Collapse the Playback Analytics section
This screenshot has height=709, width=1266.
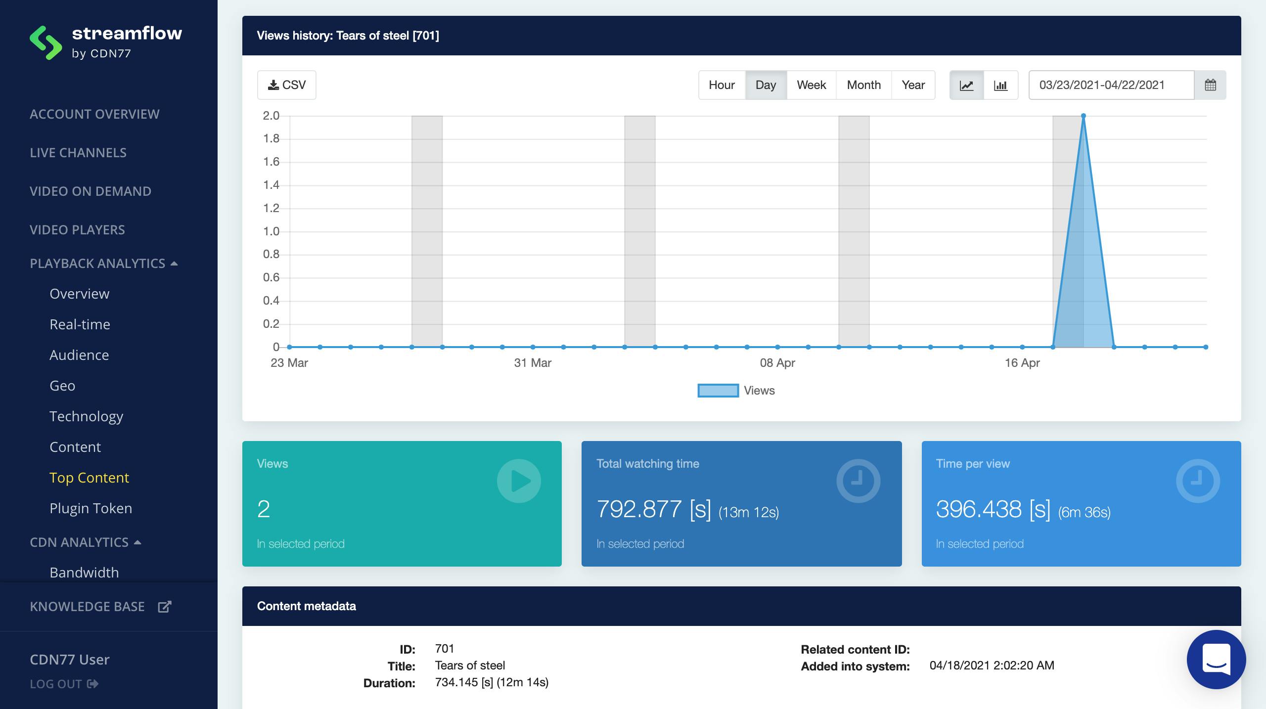[x=103, y=264]
